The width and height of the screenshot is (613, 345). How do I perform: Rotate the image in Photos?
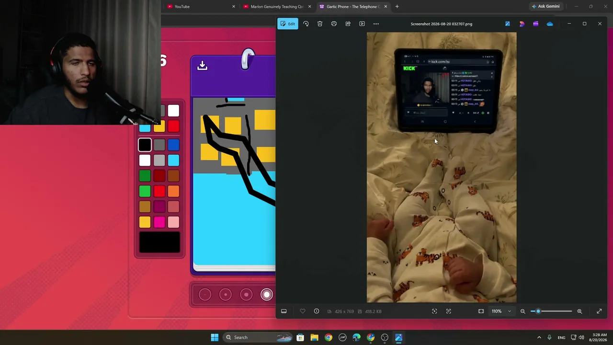pos(306,23)
